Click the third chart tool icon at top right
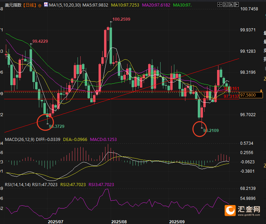 [x=231, y=5]
